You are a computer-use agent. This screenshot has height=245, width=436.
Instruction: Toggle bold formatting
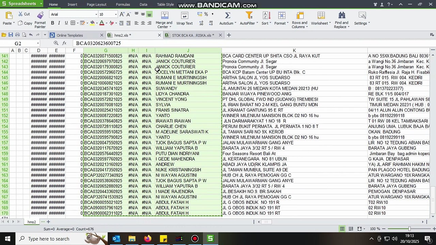[52, 23]
